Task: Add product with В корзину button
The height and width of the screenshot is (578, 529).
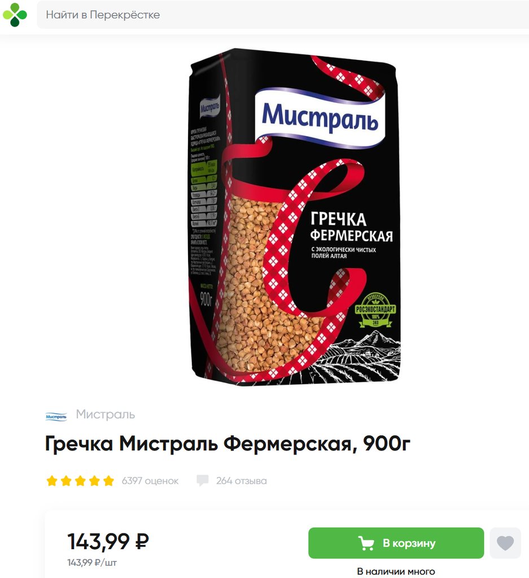Action: (396, 543)
